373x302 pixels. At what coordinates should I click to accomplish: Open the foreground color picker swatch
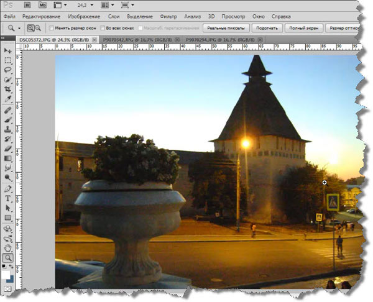click(5, 275)
